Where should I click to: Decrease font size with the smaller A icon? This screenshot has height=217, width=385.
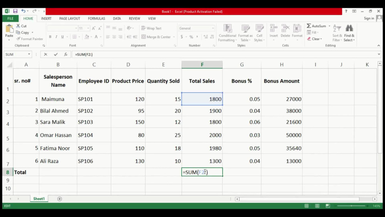99,28
